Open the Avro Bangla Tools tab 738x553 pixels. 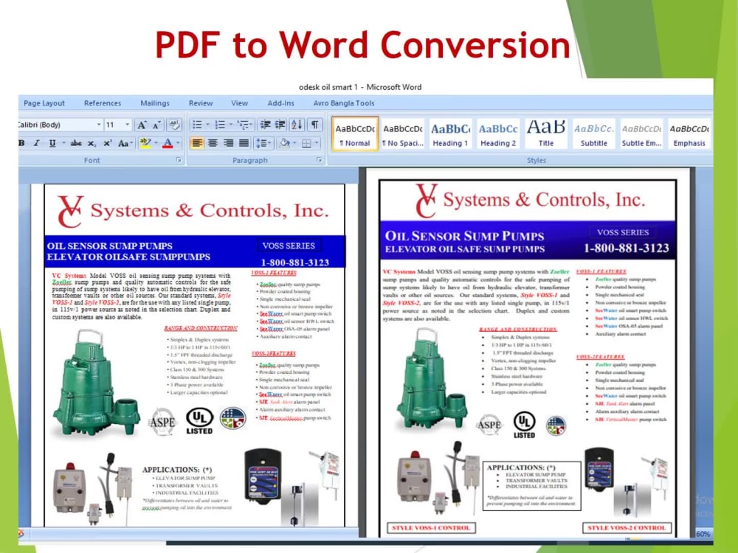click(344, 103)
